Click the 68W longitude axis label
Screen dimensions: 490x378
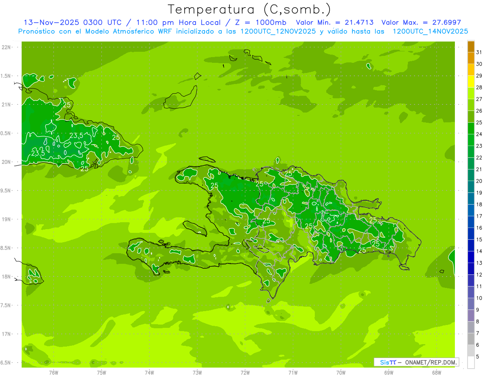point(437,373)
